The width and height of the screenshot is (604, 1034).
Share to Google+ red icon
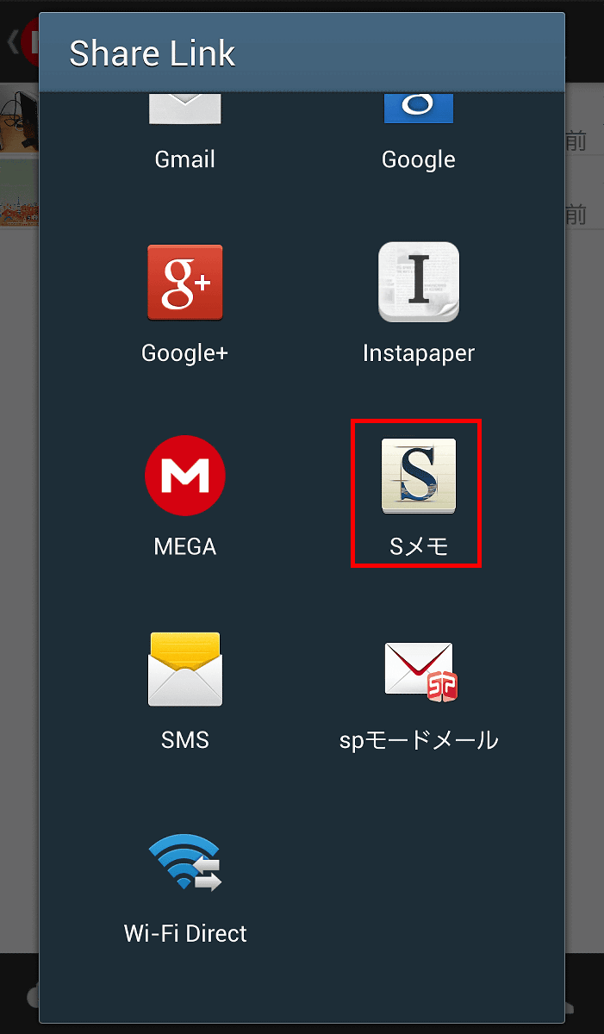coord(185,283)
